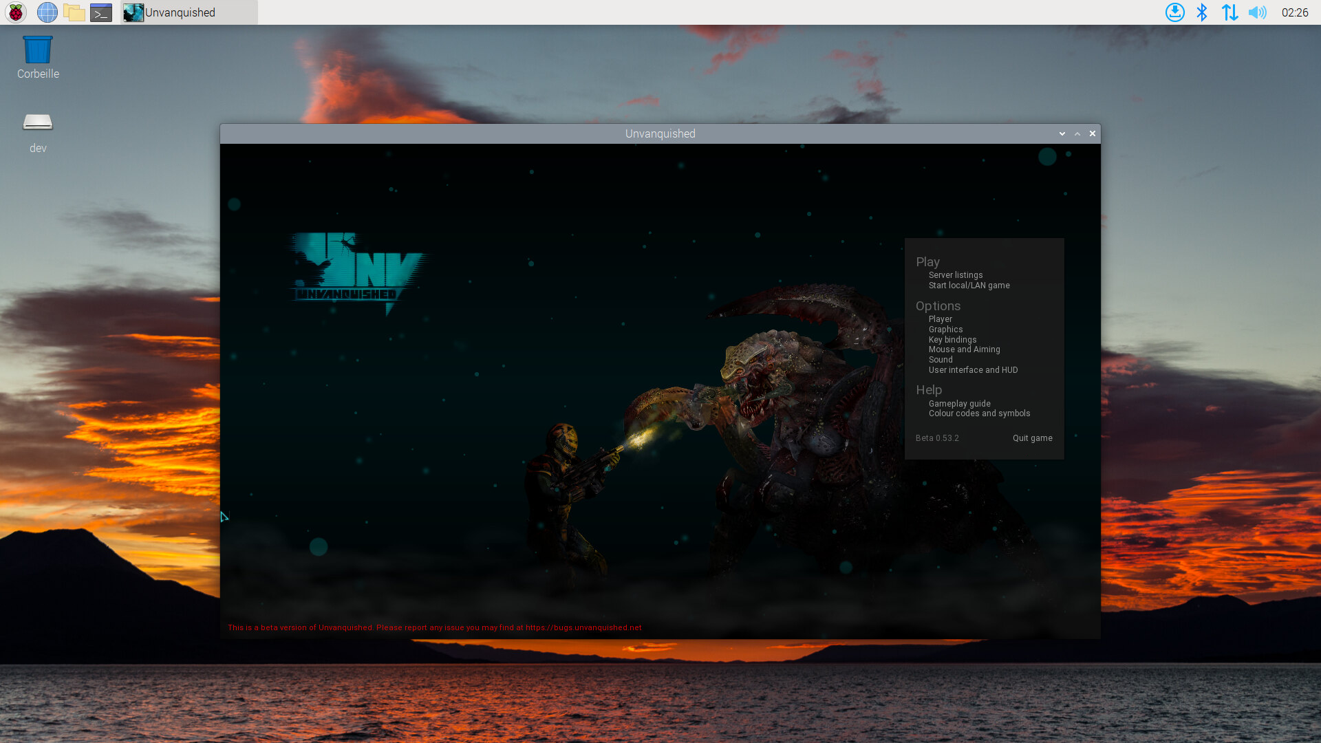This screenshot has height=743, width=1321.
Task: Open Server listings
Action: click(956, 275)
